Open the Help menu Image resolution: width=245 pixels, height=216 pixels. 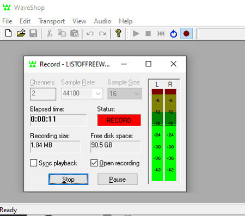coord(126,21)
